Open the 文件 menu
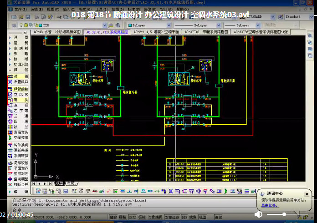Viewport: 317px width, 223px height. 17,9
